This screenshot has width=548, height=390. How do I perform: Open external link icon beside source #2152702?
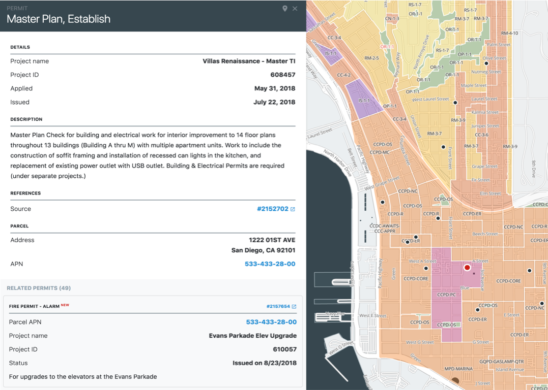point(293,209)
